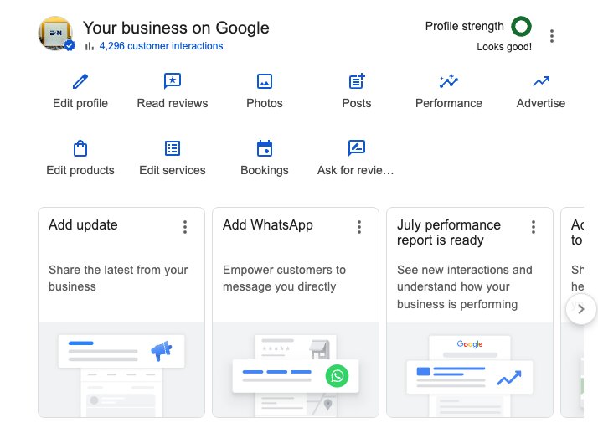Open options menu on Add update card
598x423 pixels.
click(185, 227)
